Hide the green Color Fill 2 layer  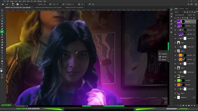[x=175, y=80]
